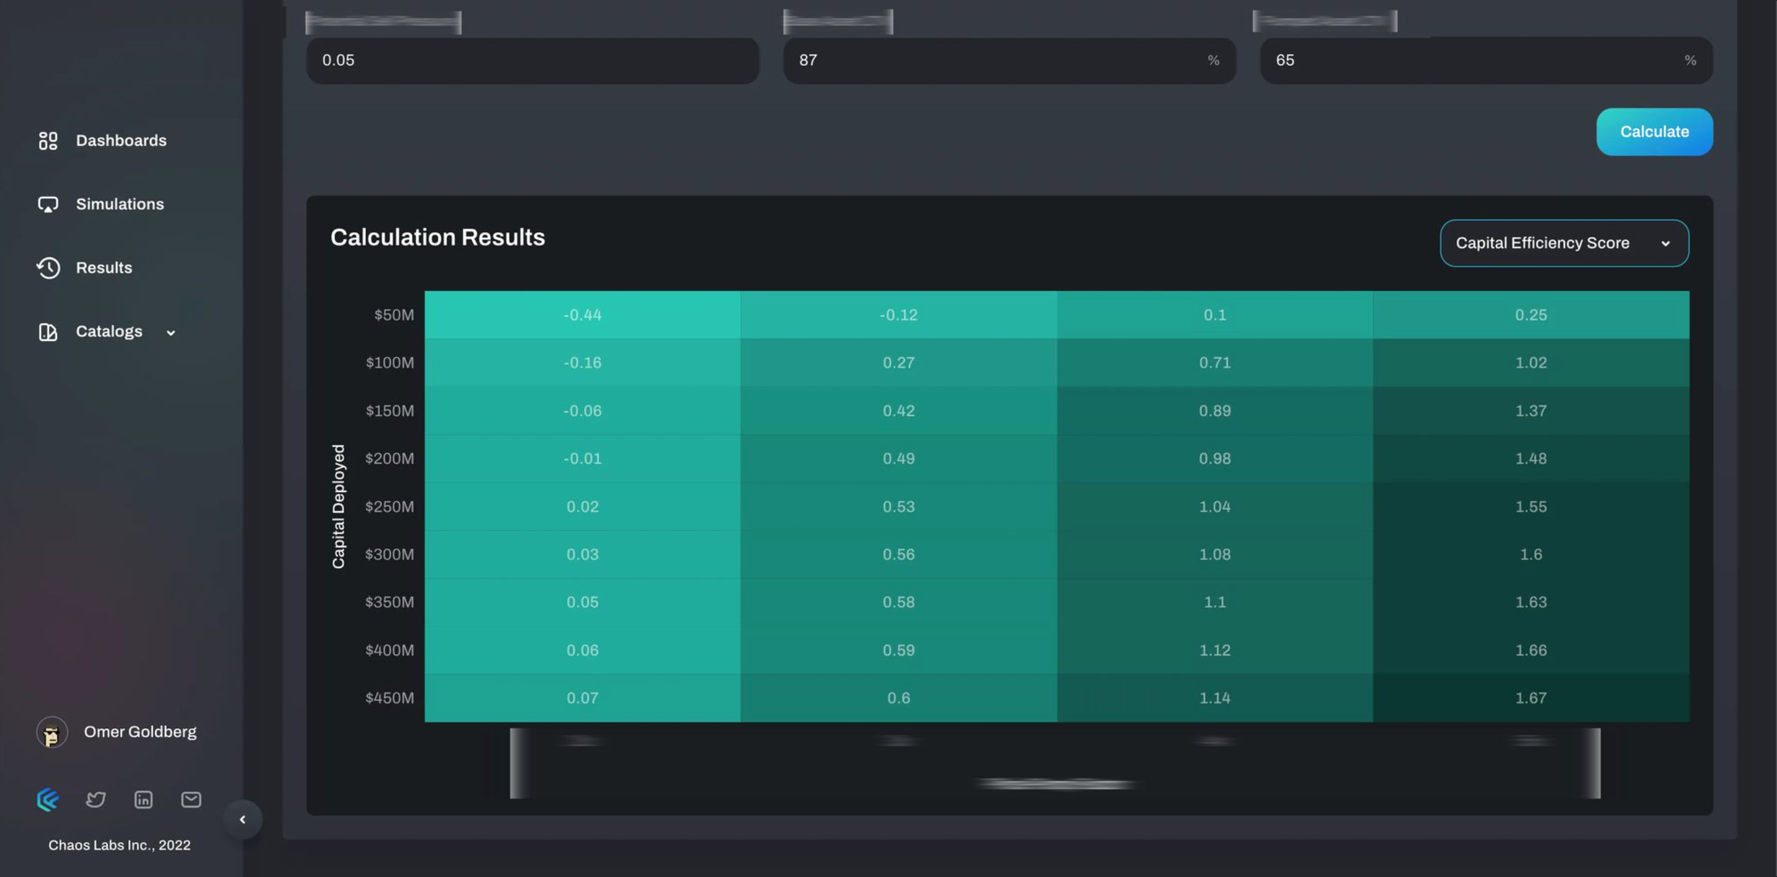Open the Chaos Labs logo link

point(48,800)
